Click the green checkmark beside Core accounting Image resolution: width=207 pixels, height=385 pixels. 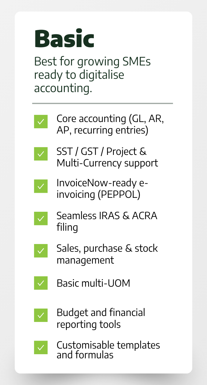click(41, 122)
